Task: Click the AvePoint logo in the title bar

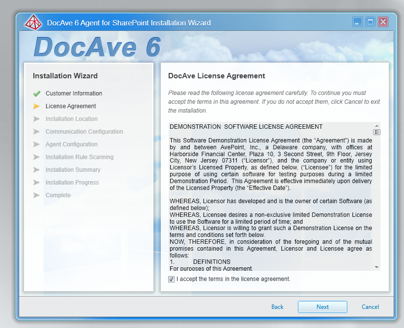Action: pyautogui.click(x=33, y=22)
